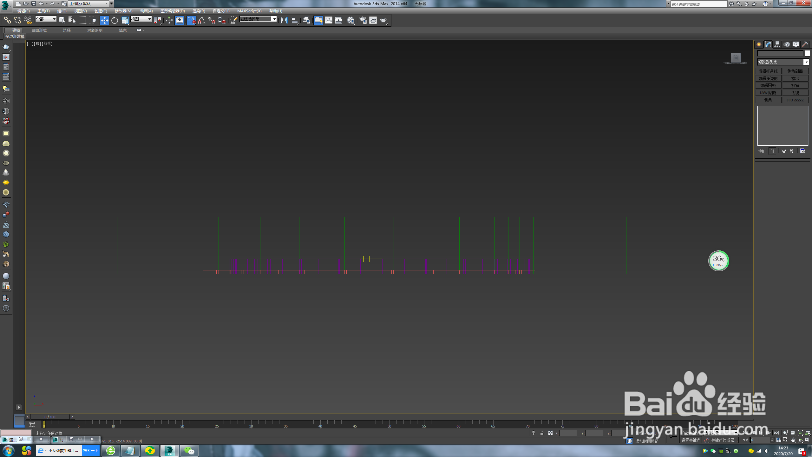Screen dimensions: 812x457
Task: Click the object color swatch beside name field
Action: 807,53
